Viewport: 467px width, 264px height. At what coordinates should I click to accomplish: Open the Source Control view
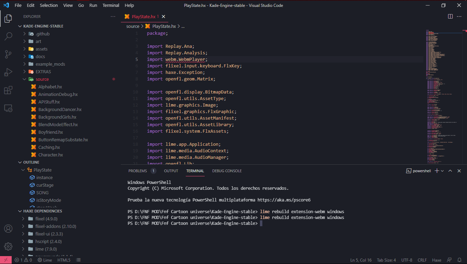pyautogui.click(x=8, y=54)
